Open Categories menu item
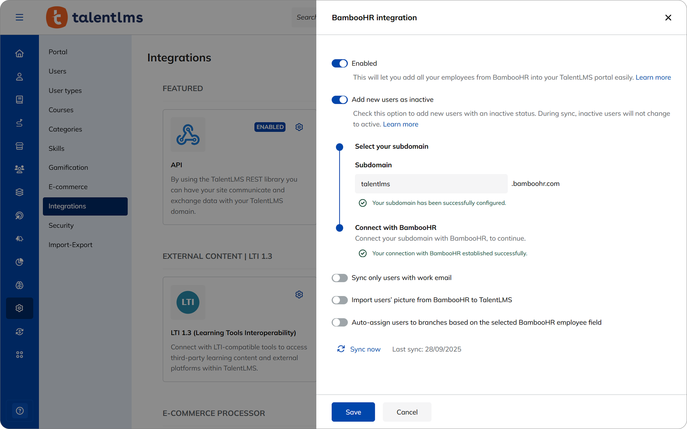 point(85,129)
